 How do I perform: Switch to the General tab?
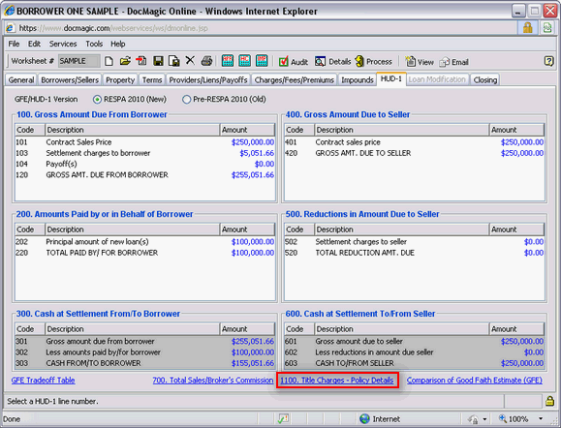point(21,79)
